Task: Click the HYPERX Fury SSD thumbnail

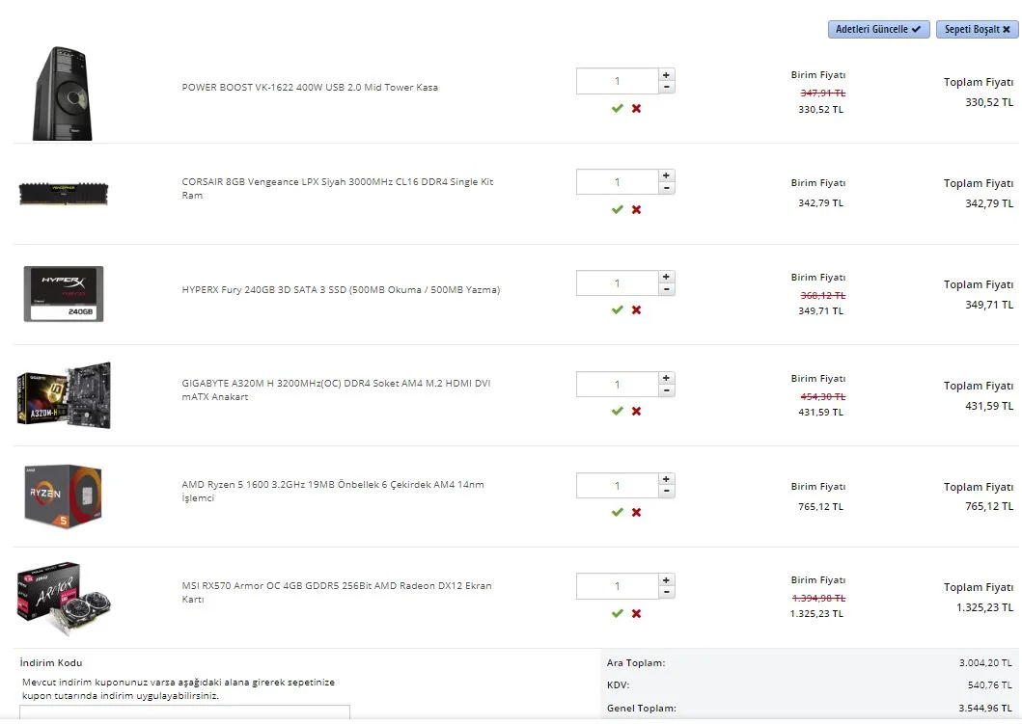Action: 64,294
